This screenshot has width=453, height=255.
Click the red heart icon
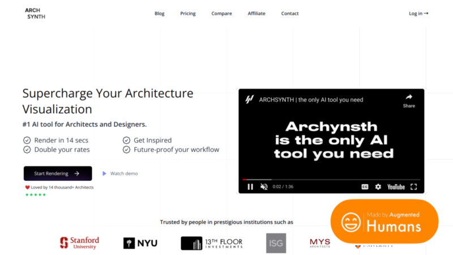[x=27, y=188]
